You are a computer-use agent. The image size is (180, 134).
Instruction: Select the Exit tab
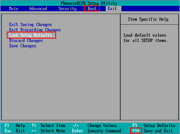point(112,9)
